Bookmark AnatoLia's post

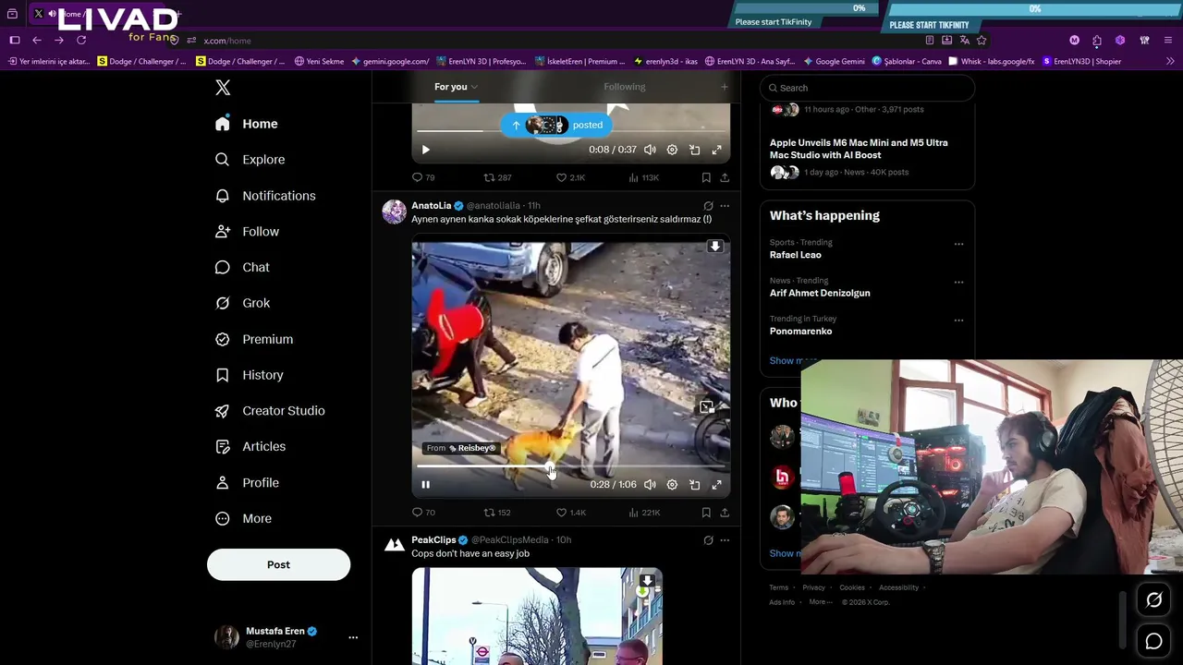(706, 513)
